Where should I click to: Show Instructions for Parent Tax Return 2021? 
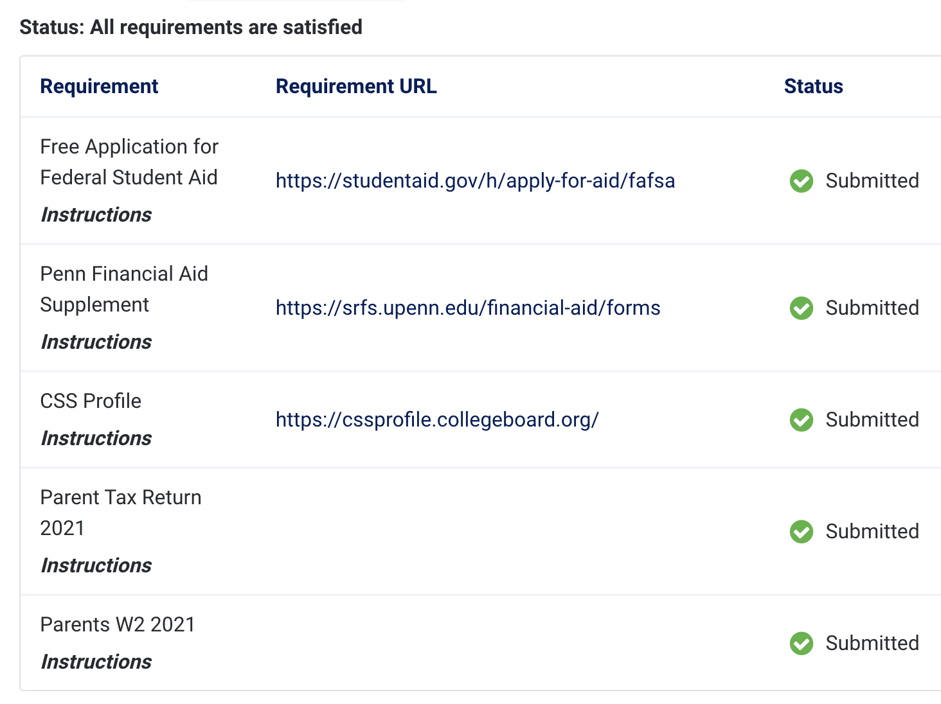coord(96,565)
